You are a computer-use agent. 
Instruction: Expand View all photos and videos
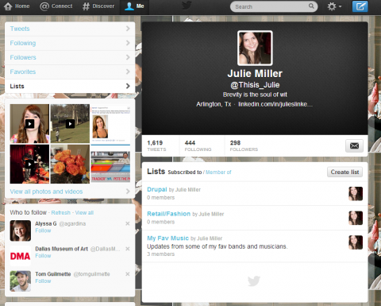click(x=70, y=192)
